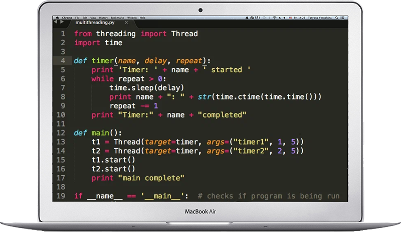Click the "timer1" string on line 13
The height and width of the screenshot is (233, 401).
[251, 142]
